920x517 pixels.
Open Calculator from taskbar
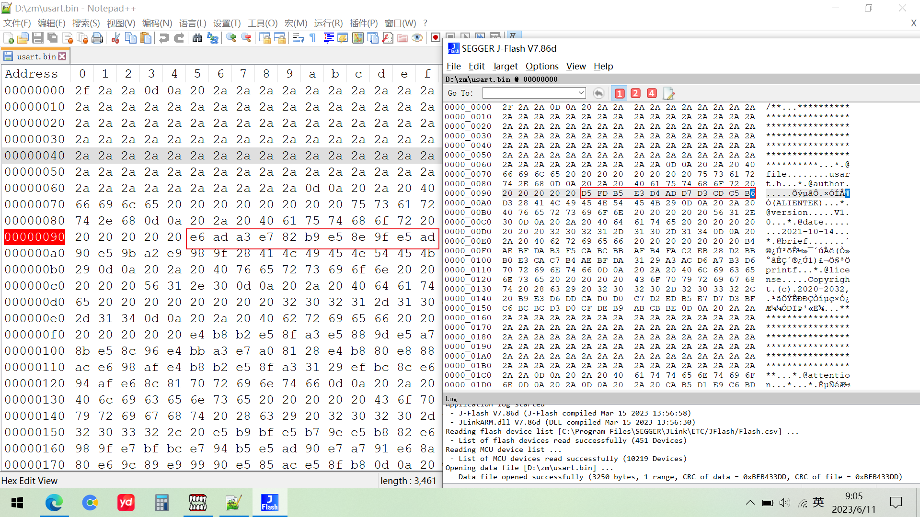pos(161,503)
